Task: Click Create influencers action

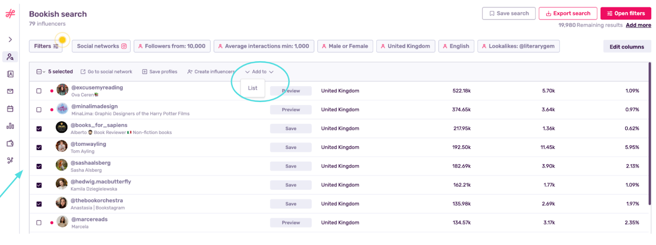Action: coord(211,72)
